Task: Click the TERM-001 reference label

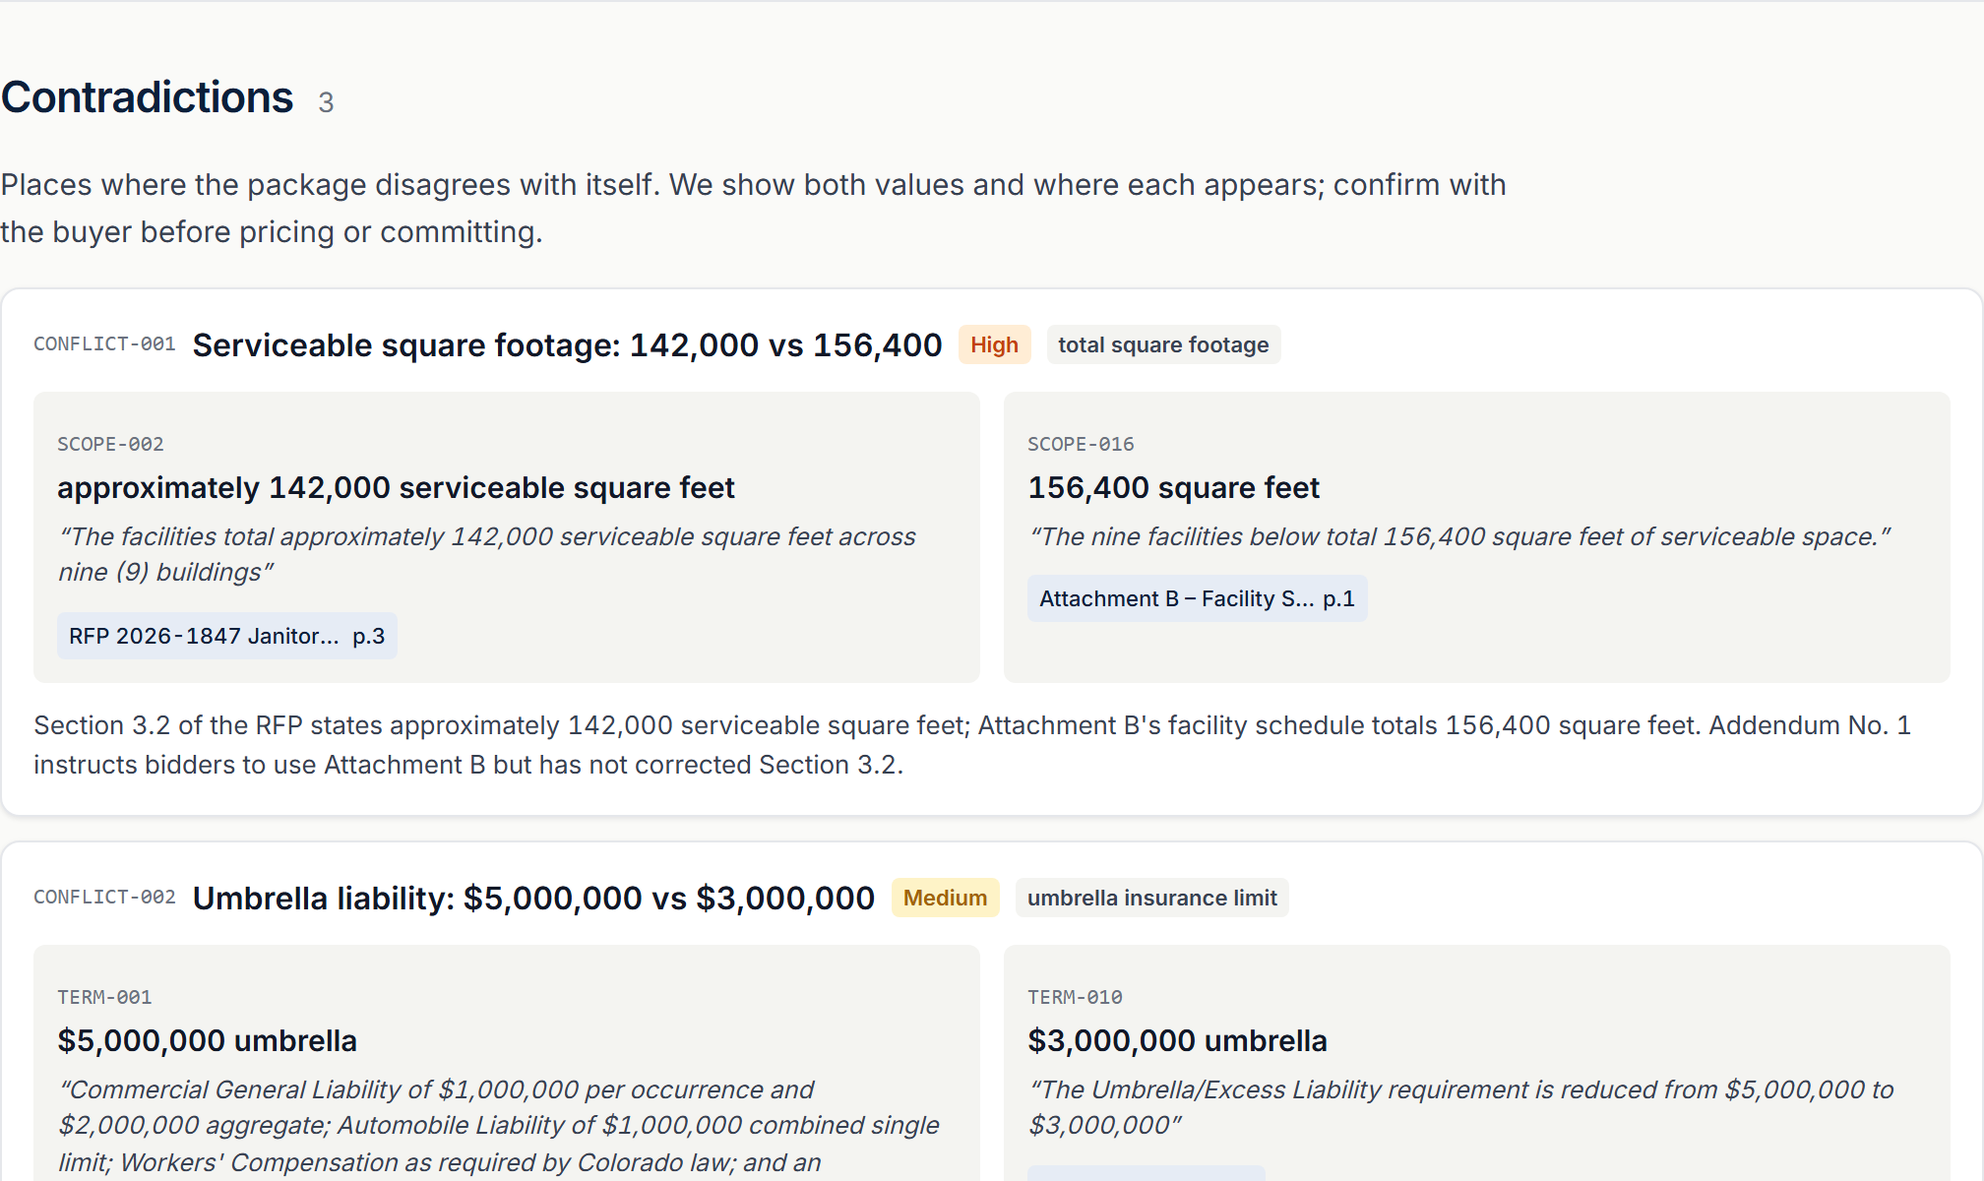Action: click(x=104, y=997)
